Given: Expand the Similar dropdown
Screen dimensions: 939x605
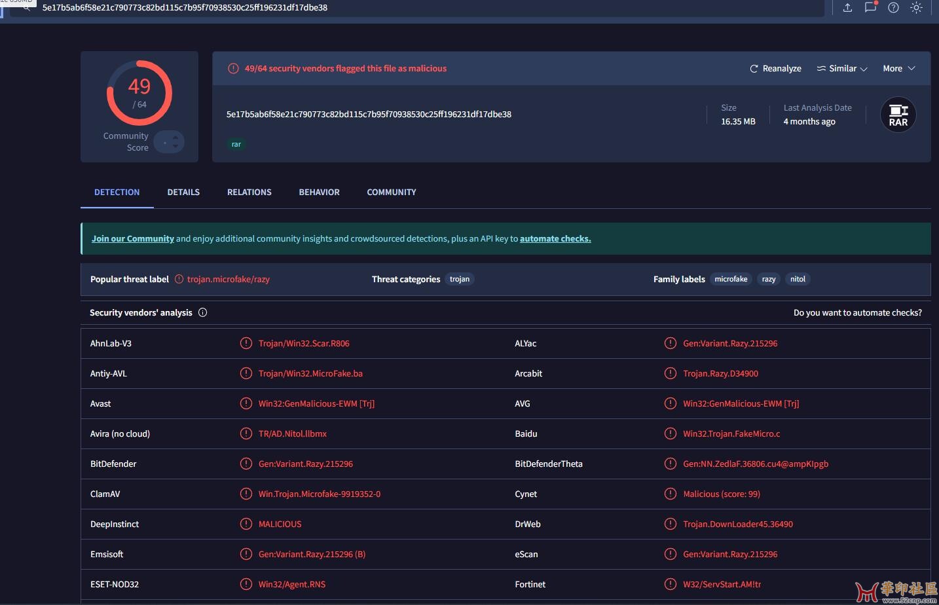Looking at the screenshot, I should coord(842,69).
